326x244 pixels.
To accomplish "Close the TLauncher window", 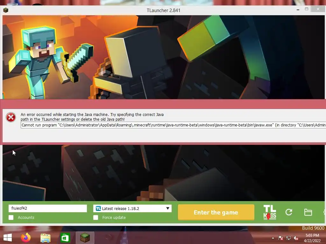I will point(318,9).
